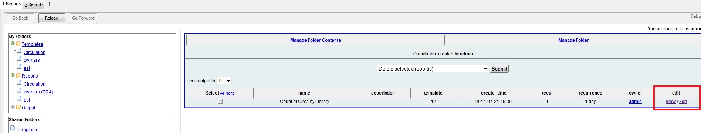Check the Count of Circs by Library checkbox

220,102
